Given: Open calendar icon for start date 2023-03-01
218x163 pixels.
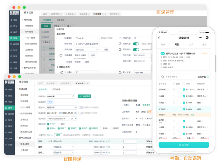Looking at the screenshot, I should coord(60,113).
